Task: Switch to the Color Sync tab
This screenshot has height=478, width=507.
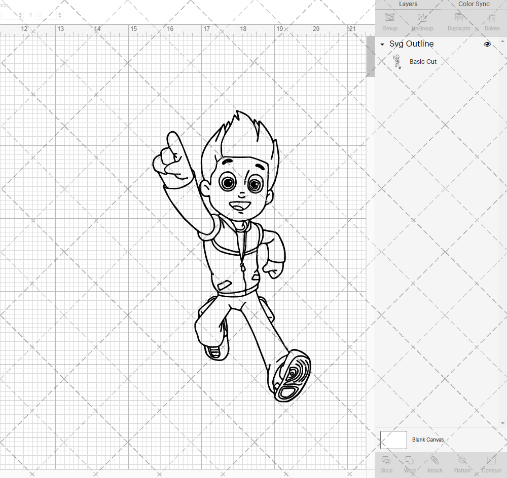Action: tap(474, 4)
